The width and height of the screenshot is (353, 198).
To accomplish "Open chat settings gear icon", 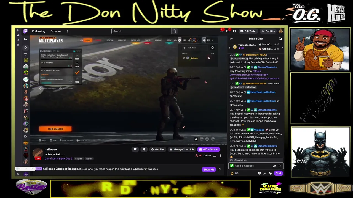I will (x=270, y=173).
